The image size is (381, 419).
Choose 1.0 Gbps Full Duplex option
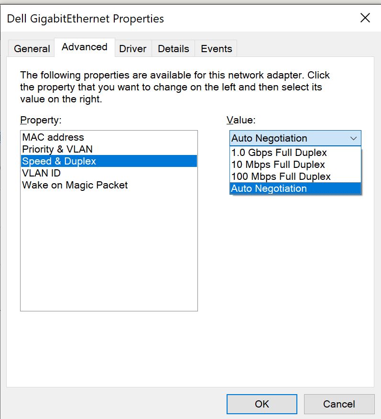coord(279,153)
